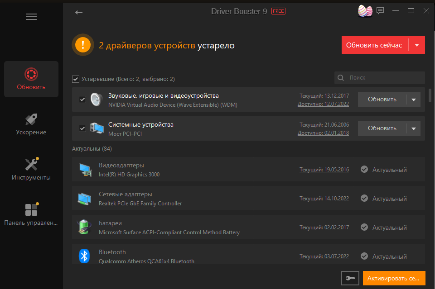Select the Qualcomm Atheros QCA61x4 Bluetooth text
The image size is (435, 289).
coord(146,261)
